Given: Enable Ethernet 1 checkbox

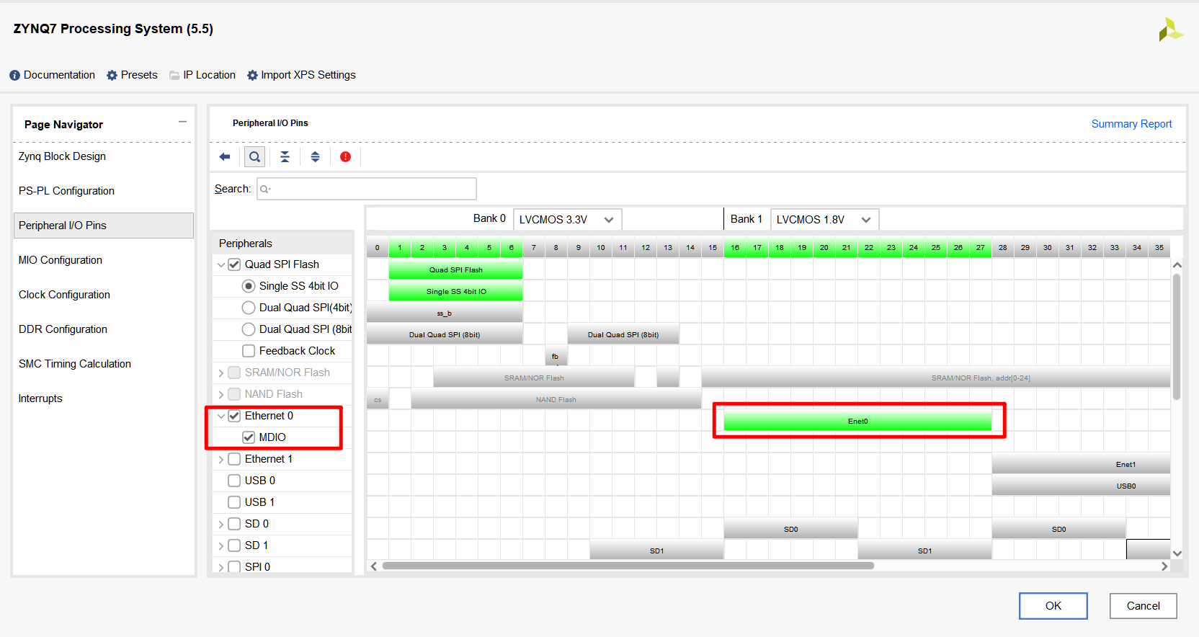Looking at the screenshot, I should 234,459.
